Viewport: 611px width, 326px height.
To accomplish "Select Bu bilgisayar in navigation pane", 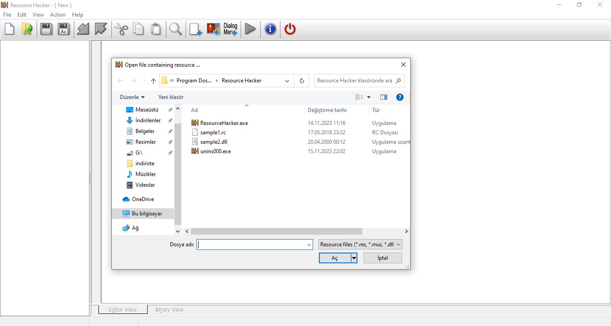I will click(143, 214).
